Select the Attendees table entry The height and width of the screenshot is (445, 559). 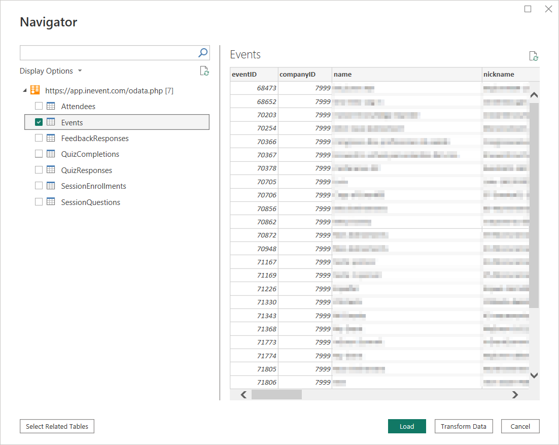point(78,106)
